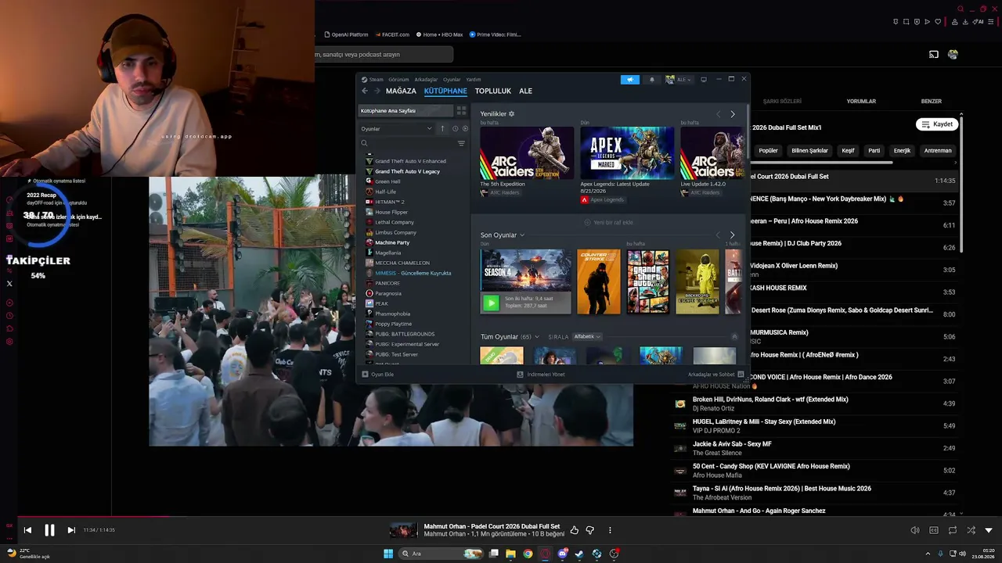Open Google Chrome from the taskbar
The image size is (1002, 563).
pos(528,554)
